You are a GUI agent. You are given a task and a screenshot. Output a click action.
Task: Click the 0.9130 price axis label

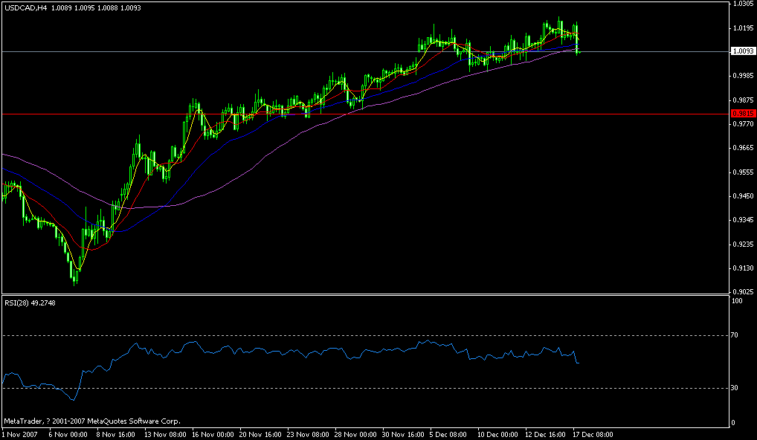(744, 268)
